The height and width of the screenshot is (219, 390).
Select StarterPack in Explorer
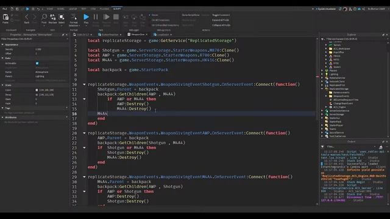click(x=335, y=122)
